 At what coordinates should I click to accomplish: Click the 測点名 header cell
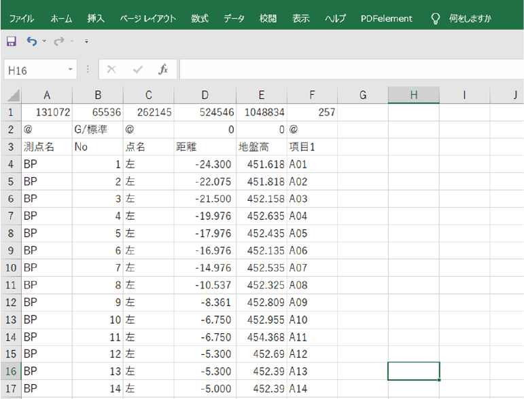click(x=47, y=147)
